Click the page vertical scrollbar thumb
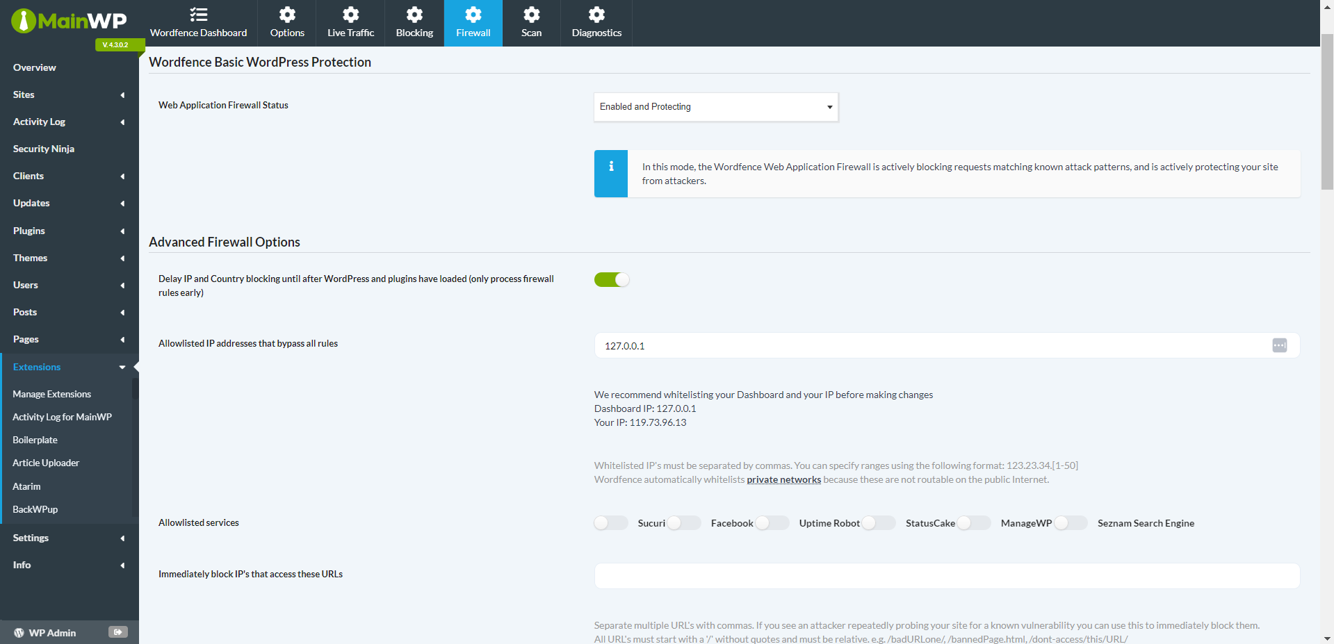Viewport: 1334px width, 644px height. [x=1327, y=111]
